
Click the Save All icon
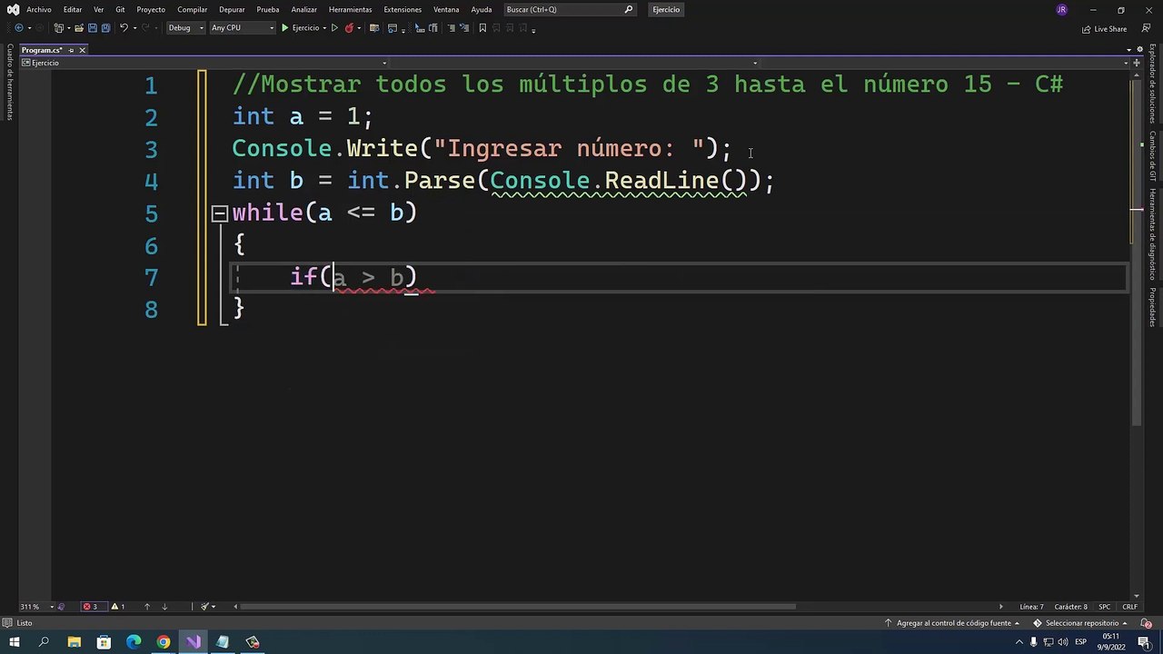point(105,28)
